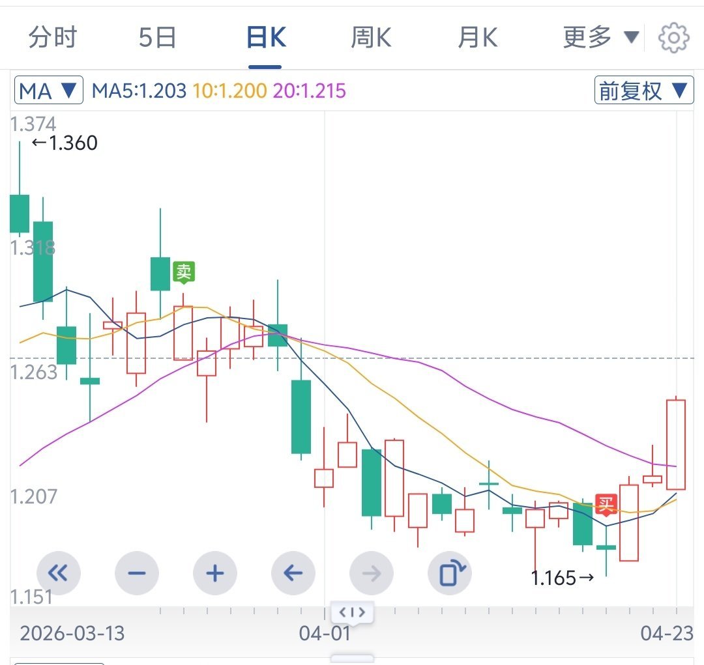The width and height of the screenshot is (704, 665).
Task: Click the 2026-03-13 date label
Action: point(74,633)
